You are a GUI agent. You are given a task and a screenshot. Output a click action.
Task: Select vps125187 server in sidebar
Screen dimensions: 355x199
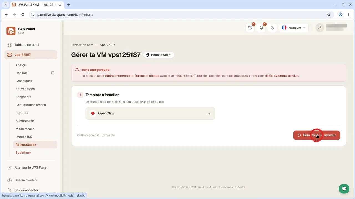[31, 55]
